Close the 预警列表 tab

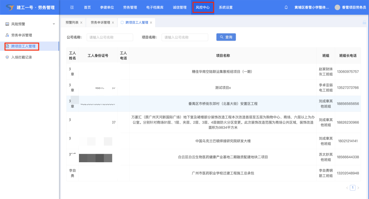point(81,23)
